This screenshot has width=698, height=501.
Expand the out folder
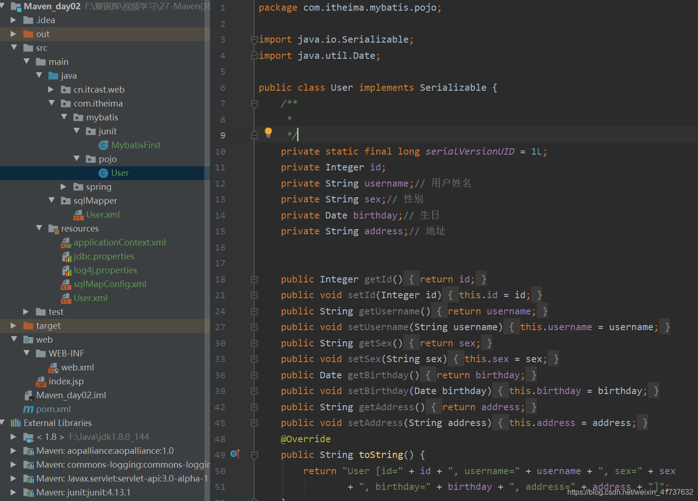(x=13, y=34)
